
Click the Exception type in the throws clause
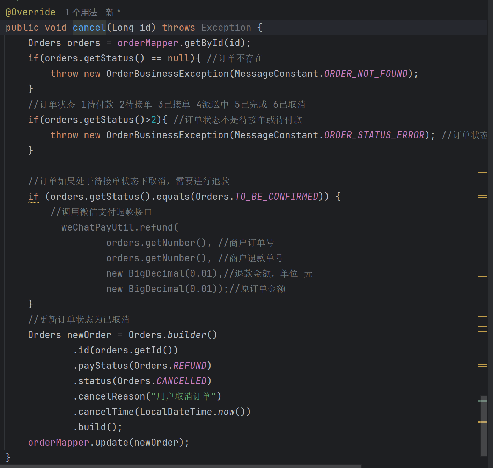click(x=226, y=28)
